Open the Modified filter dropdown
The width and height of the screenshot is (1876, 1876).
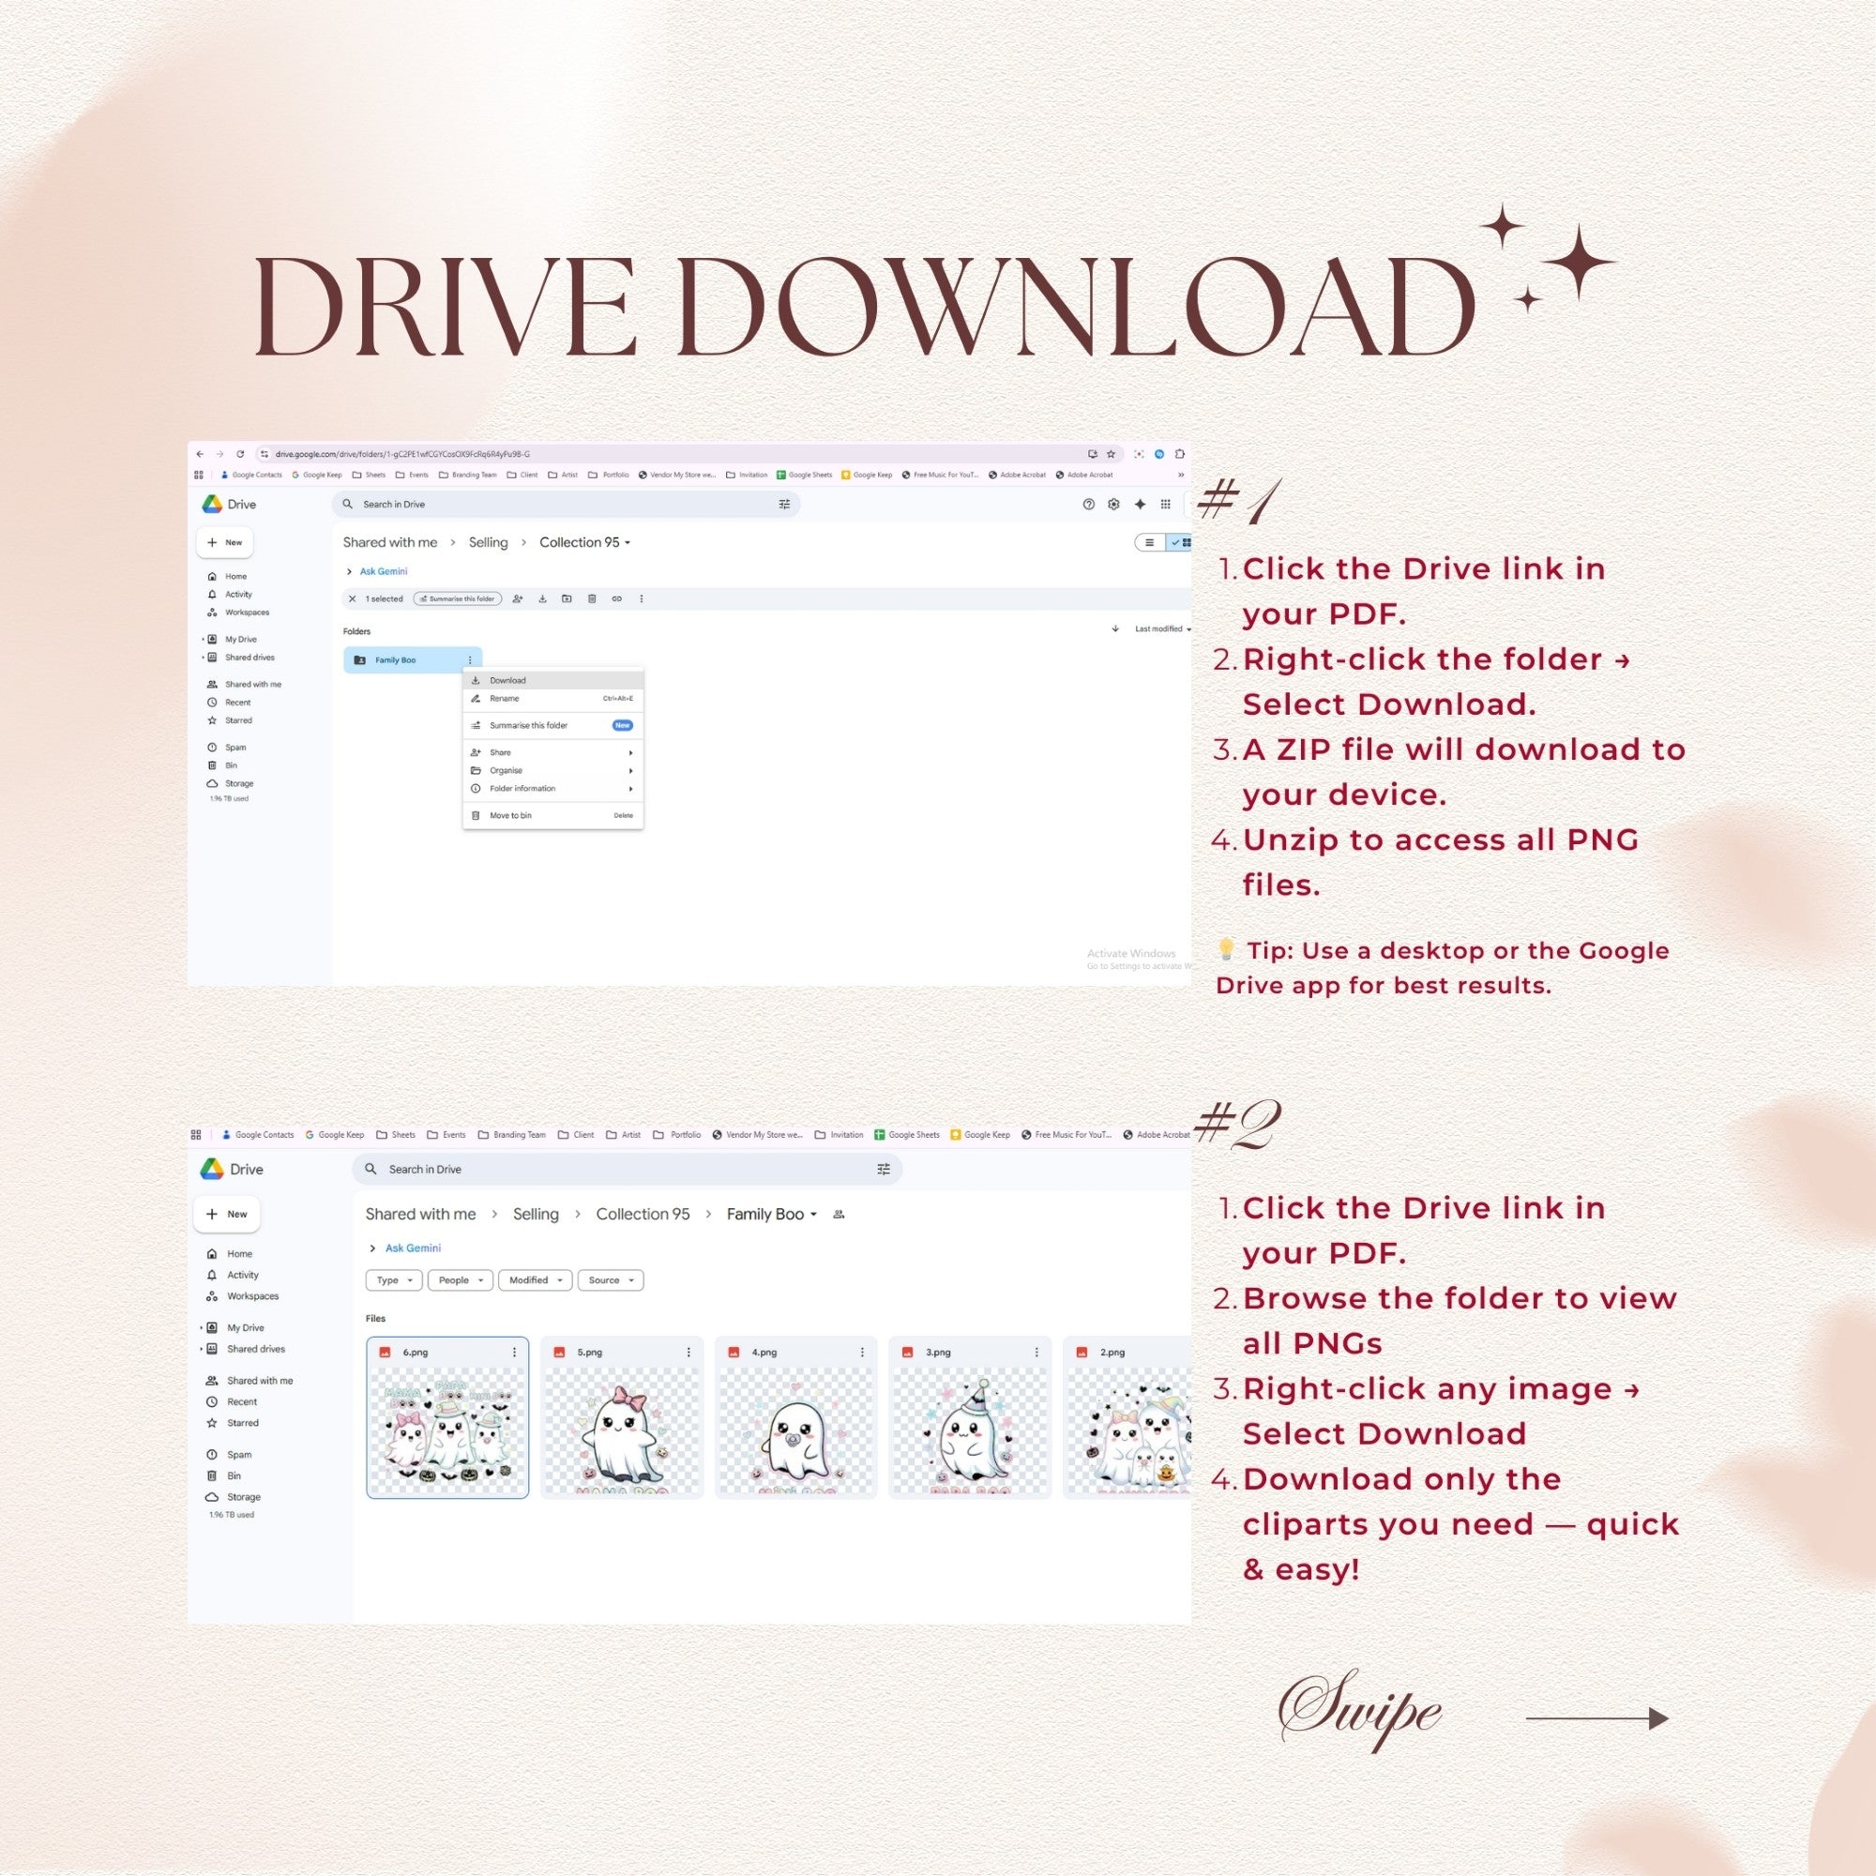(x=535, y=1279)
